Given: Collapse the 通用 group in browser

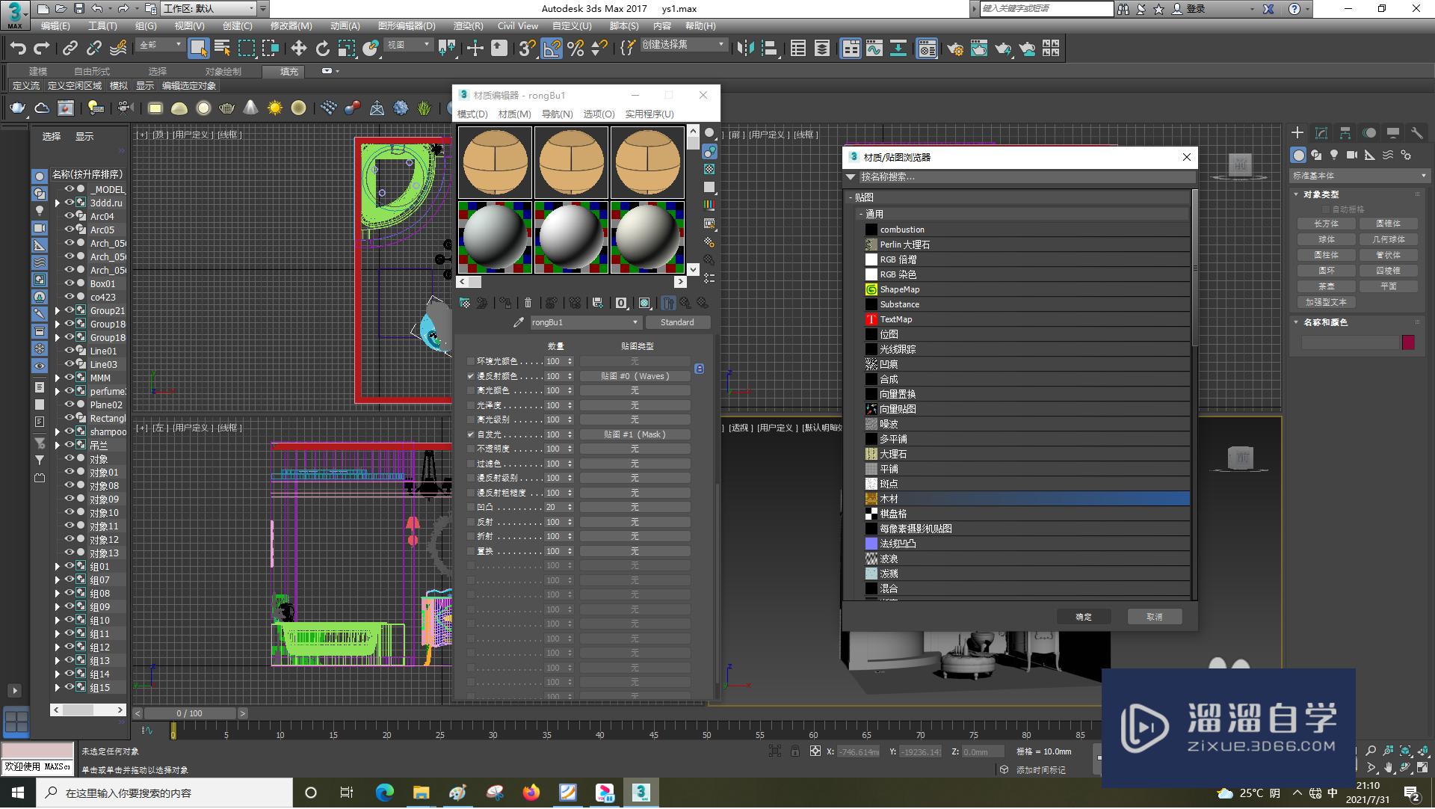Looking at the screenshot, I should point(861,214).
